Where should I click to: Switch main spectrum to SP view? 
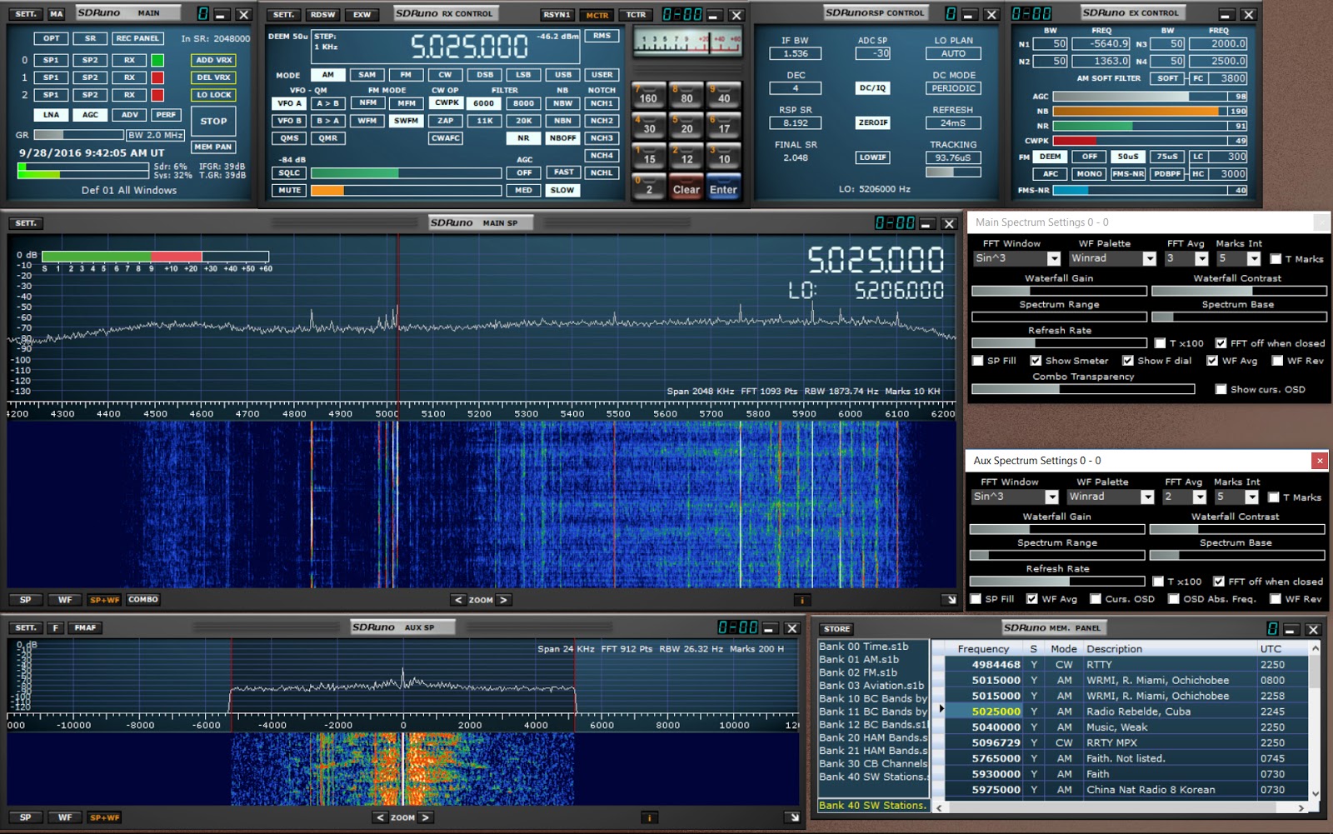[26, 600]
